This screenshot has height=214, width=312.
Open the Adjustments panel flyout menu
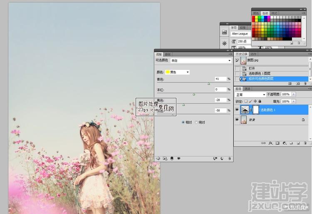(230, 55)
